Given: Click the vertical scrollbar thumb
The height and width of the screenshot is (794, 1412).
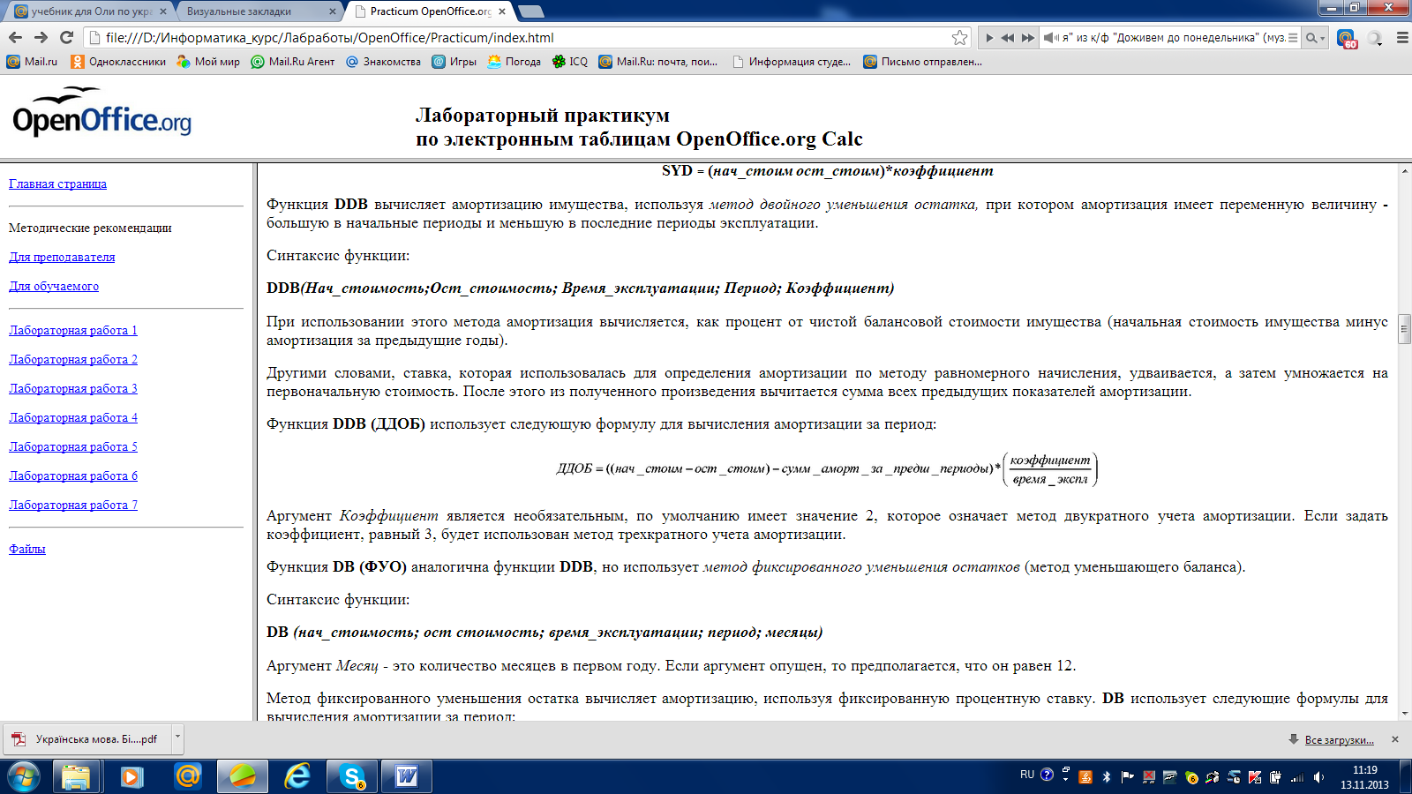Looking at the screenshot, I should (x=1404, y=328).
